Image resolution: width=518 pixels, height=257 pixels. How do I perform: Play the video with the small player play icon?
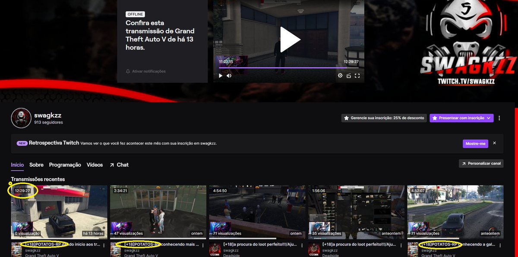click(221, 76)
